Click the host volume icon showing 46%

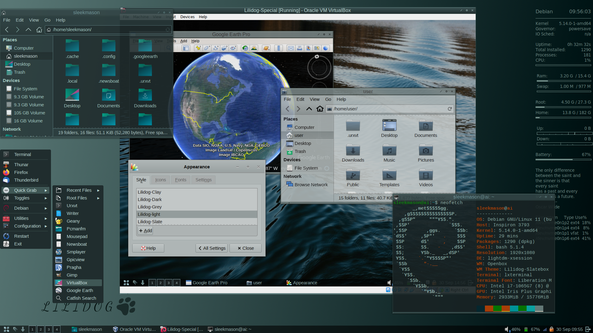507,329
